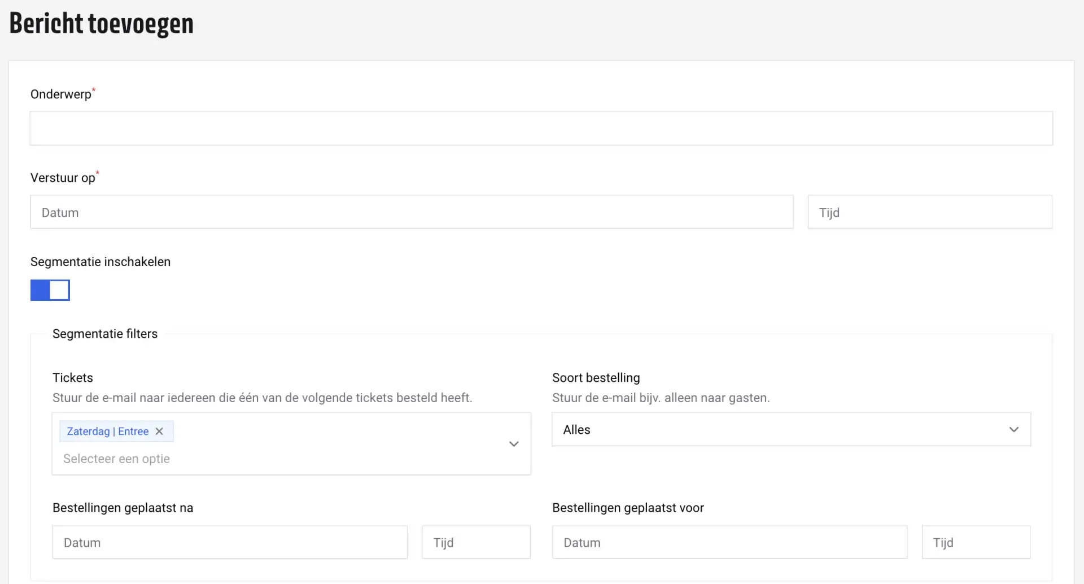1084x584 pixels.
Task: Click the Onderwerp text field
Action: point(541,129)
